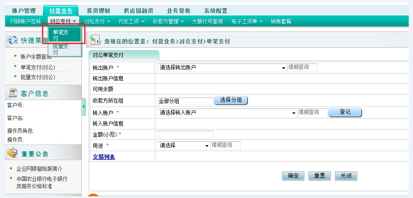The height and width of the screenshot is (198, 413).
Task: Open the 交易列表 link
Action: [104, 157]
